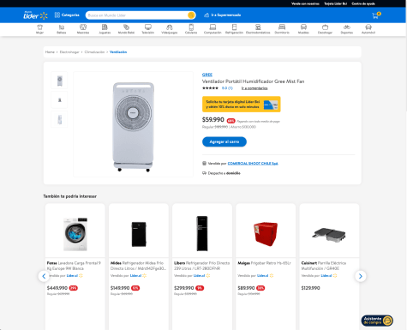
Task: Open seller COMERCIAL SHOOT CHILE SpA link
Action: pyautogui.click(x=253, y=164)
